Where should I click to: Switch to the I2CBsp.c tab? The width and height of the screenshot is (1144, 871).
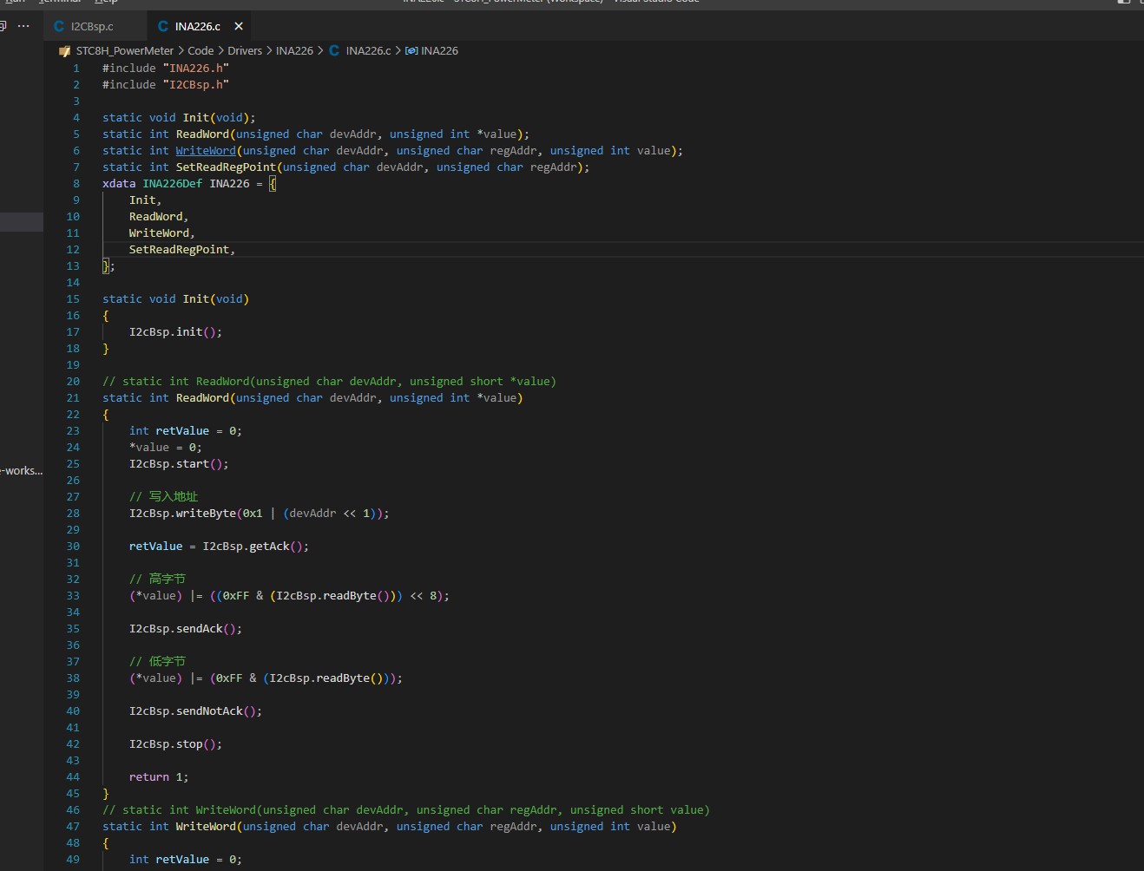point(91,26)
